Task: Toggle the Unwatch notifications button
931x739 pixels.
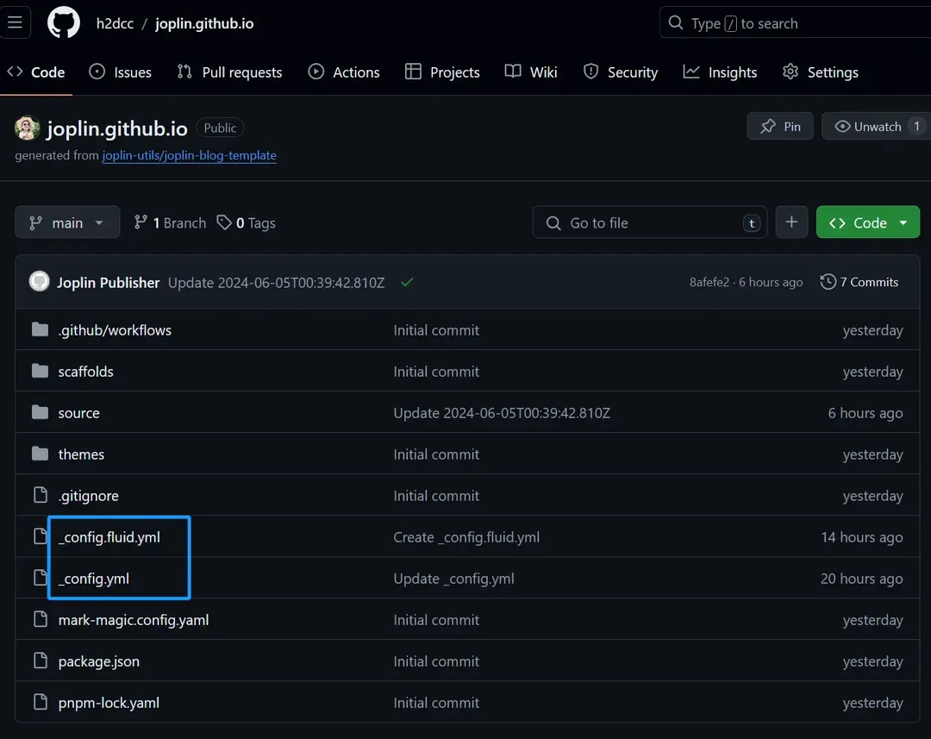Action: click(871, 127)
